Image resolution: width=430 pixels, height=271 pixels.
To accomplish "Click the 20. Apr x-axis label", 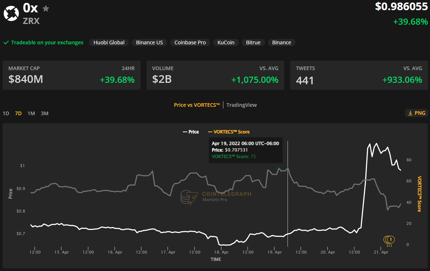I will [328, 252].
